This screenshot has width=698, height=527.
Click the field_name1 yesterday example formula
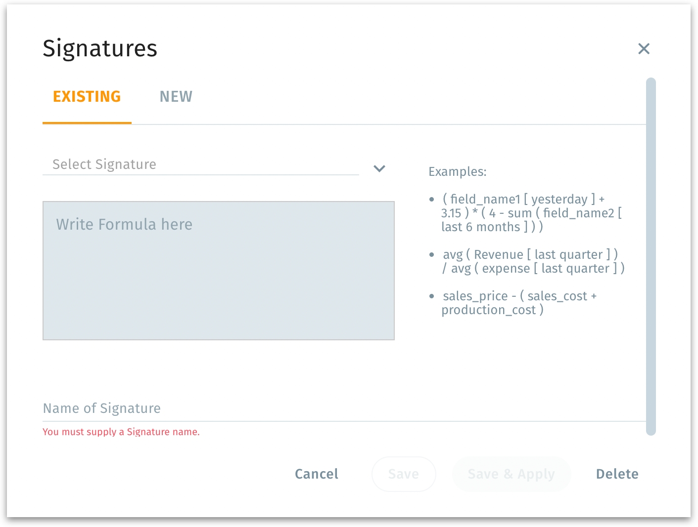point(531,213)
